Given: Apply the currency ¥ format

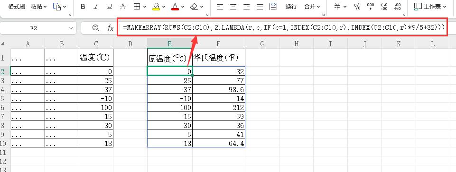Looking at the screenshot, I should pos(337,7).
